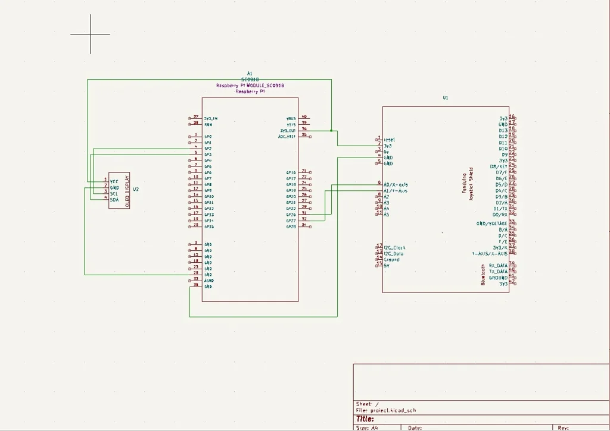Click the Sheet: / text in title block
This screenshot has width=610, height=431.
[x=367, y=404]
